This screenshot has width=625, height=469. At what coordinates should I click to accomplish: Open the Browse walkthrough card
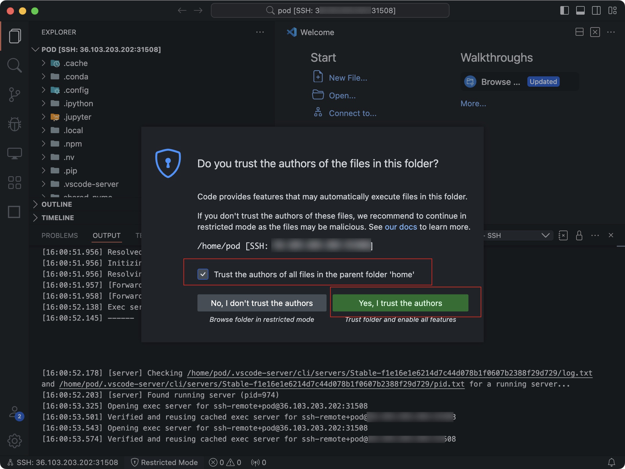519,82
